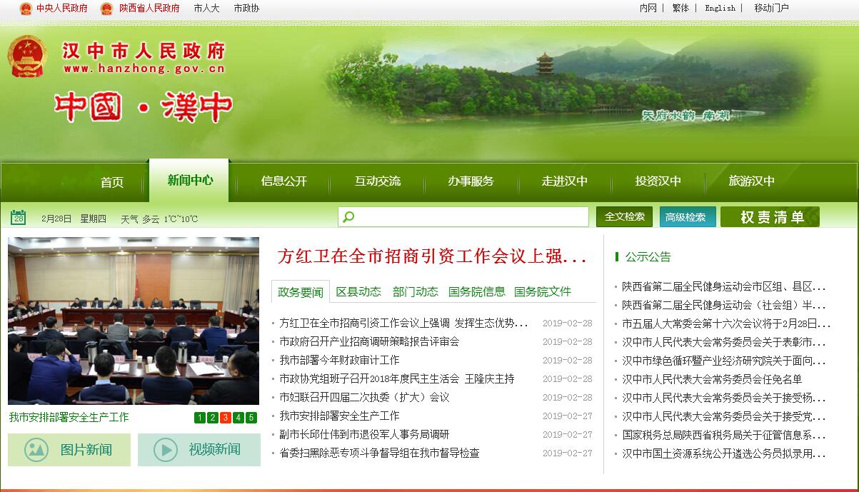
Task: Open the 信息公开 navigation menu
Action: (283, 181)
